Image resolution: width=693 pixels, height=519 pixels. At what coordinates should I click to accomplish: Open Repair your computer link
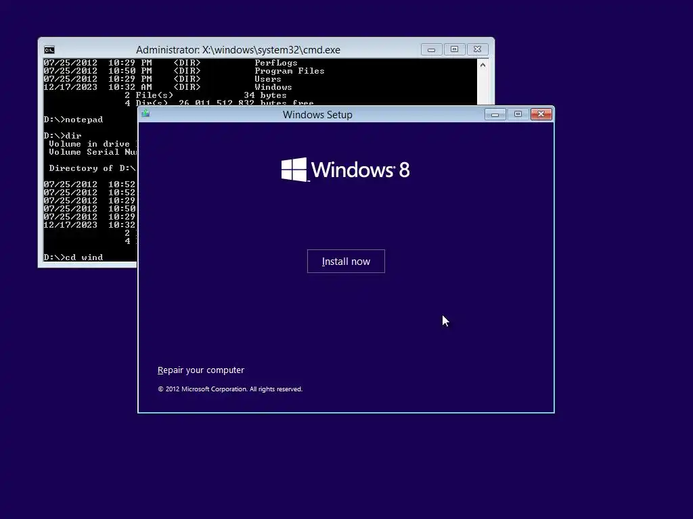tap(200, 370)
